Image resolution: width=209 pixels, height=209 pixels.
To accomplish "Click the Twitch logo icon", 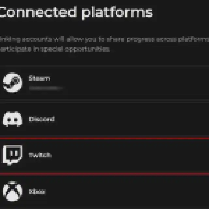I will coord(12,155).
